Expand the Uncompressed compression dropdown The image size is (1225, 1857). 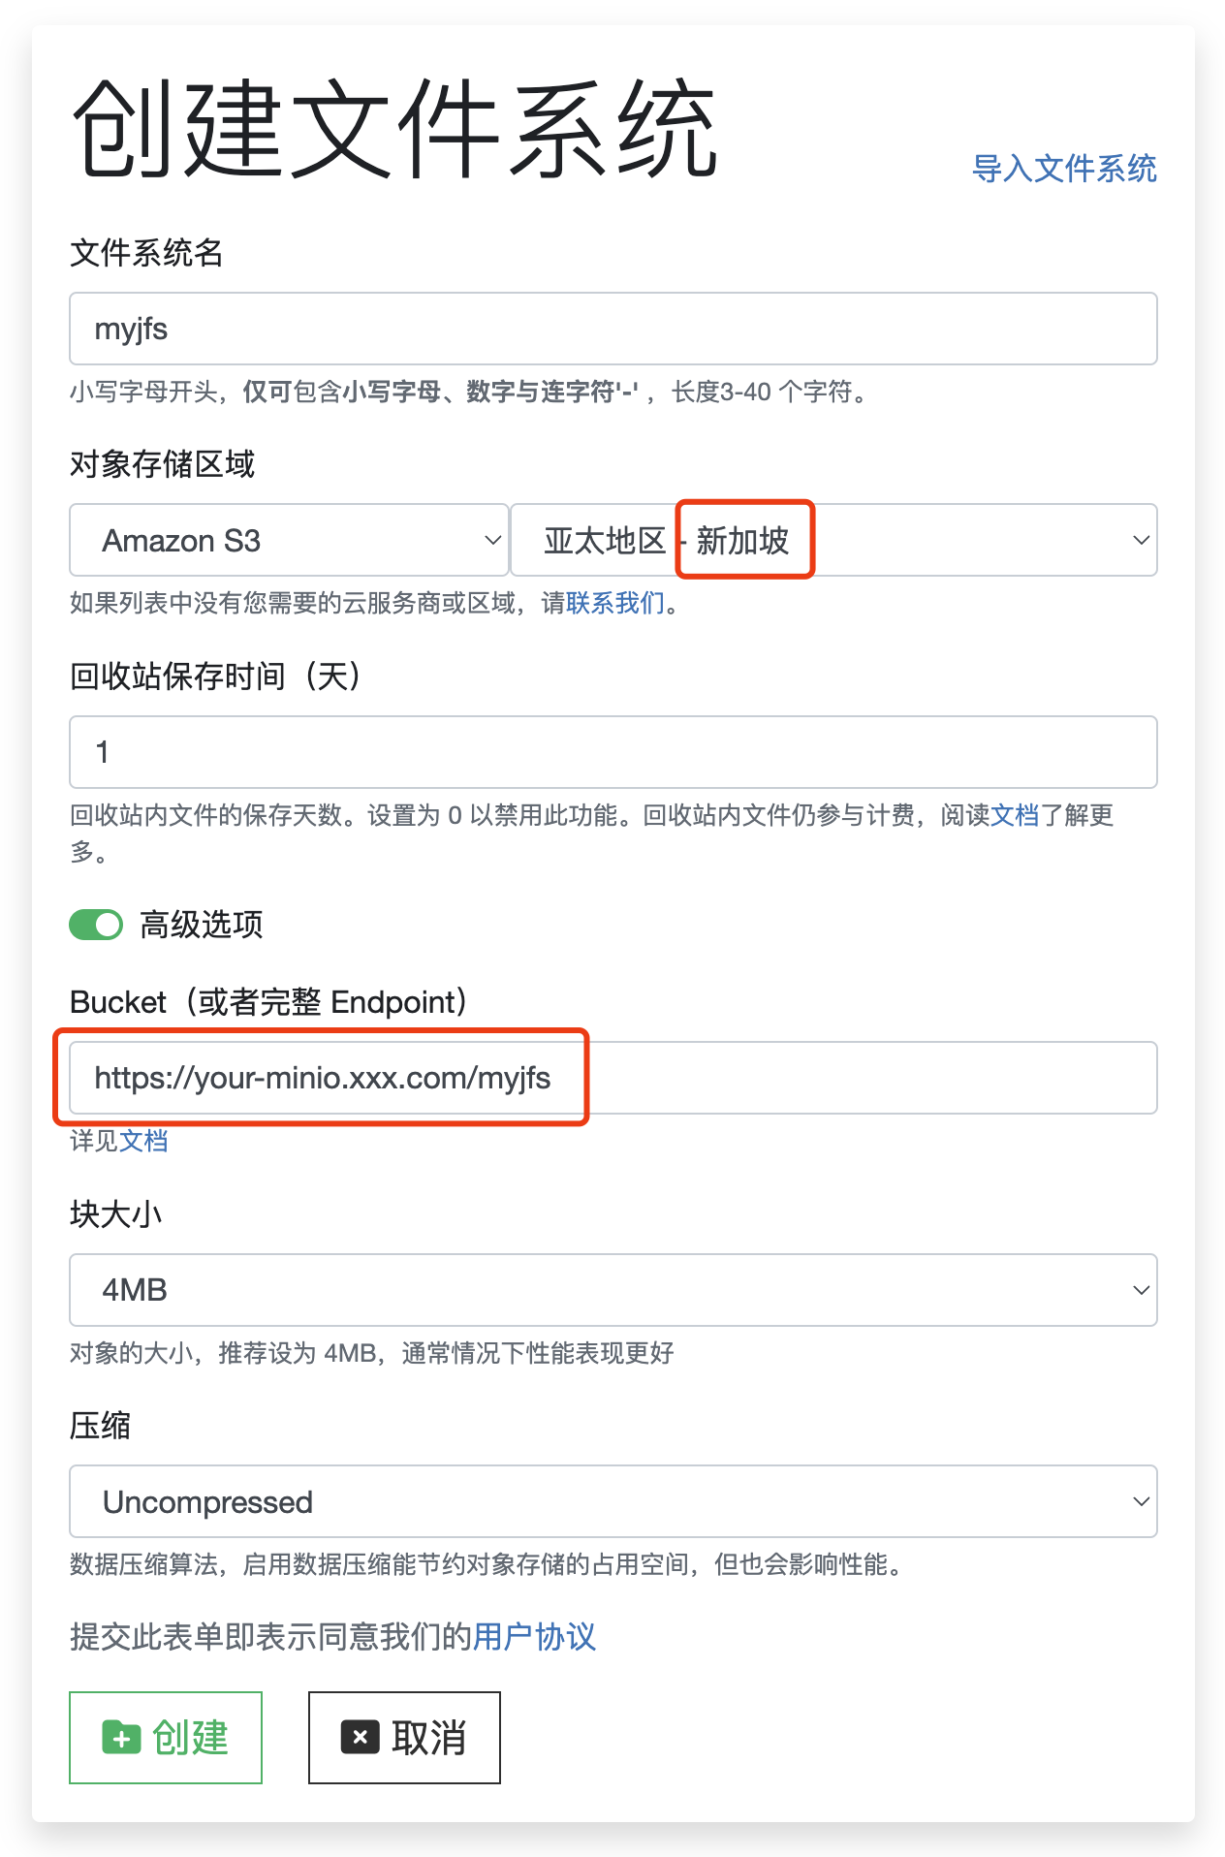coord(612,1501)
